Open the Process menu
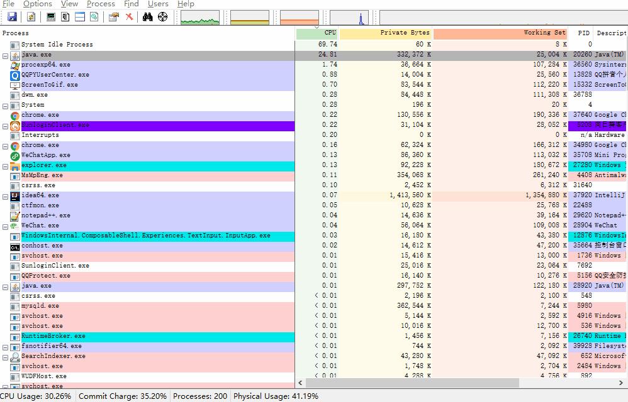628x402 pixels. (x=101, y=4)
